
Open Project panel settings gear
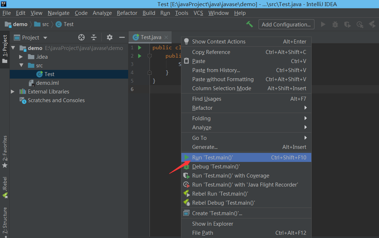[109, 37]
